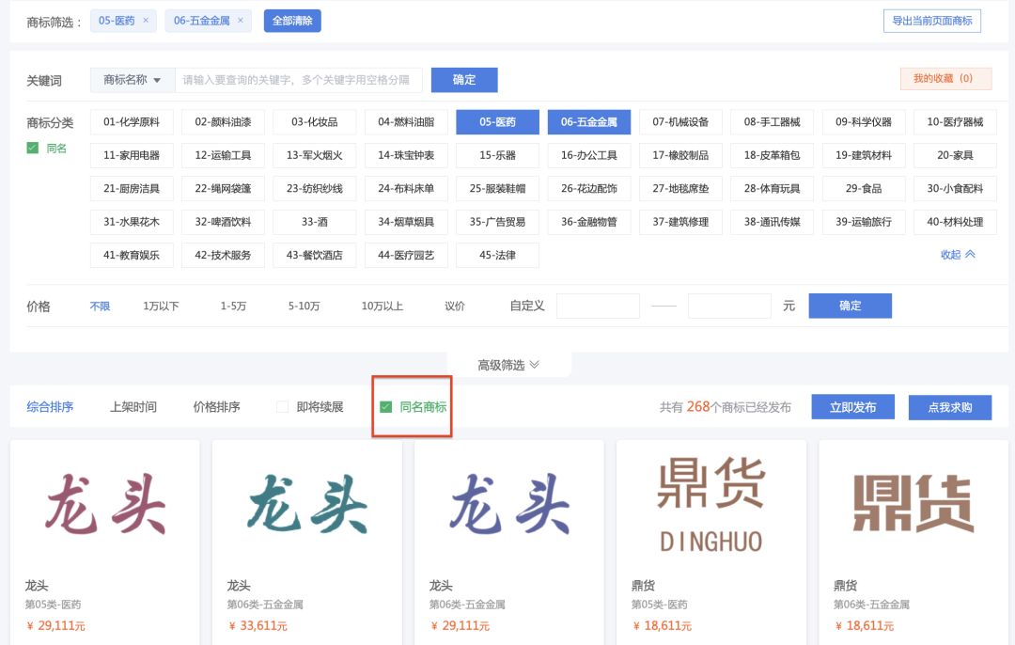Select category 03-化妆品
1015x645 pixels.
[315, 121]
